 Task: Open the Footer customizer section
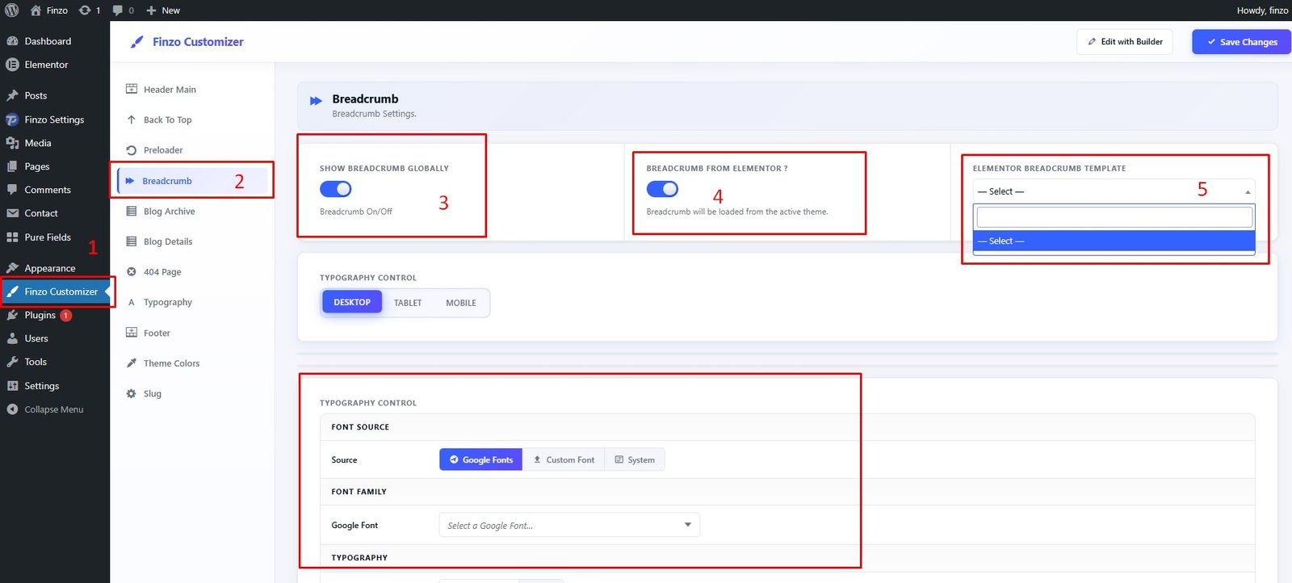(192, 333)
